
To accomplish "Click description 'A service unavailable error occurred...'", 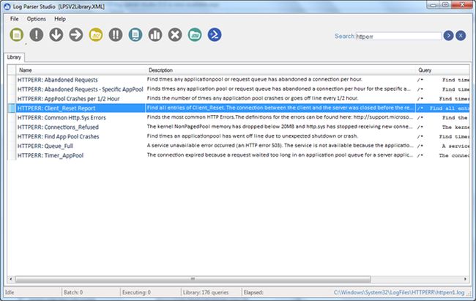I will (x=280, y=146).
